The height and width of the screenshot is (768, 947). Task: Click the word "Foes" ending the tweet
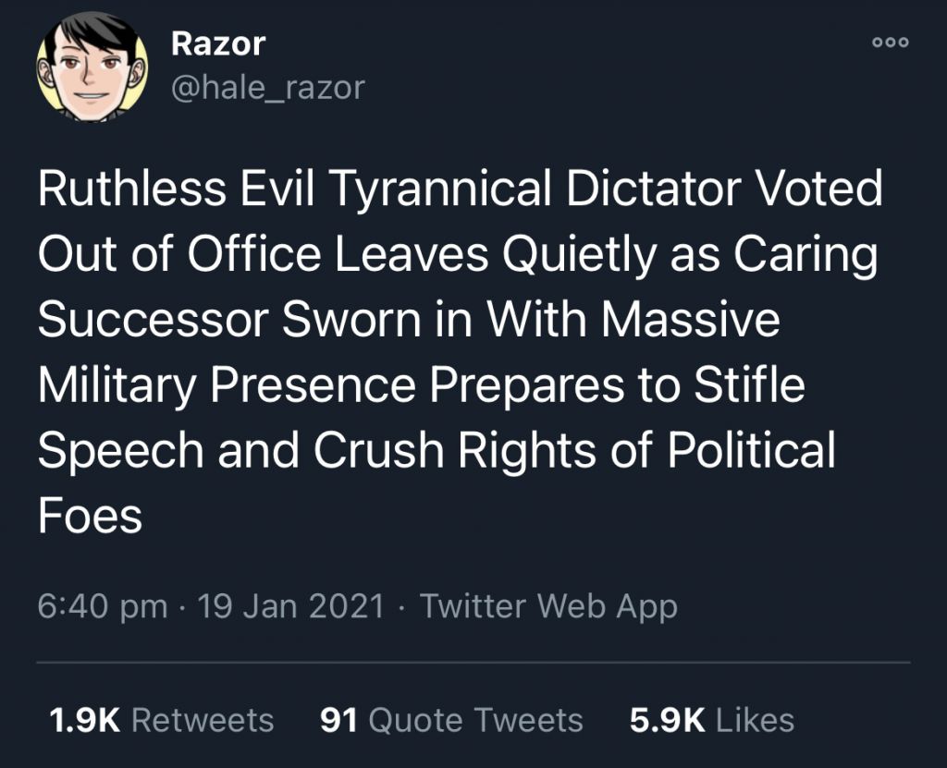[x=90, y=516]
